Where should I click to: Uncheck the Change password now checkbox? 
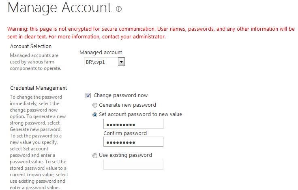coord(88,95)
